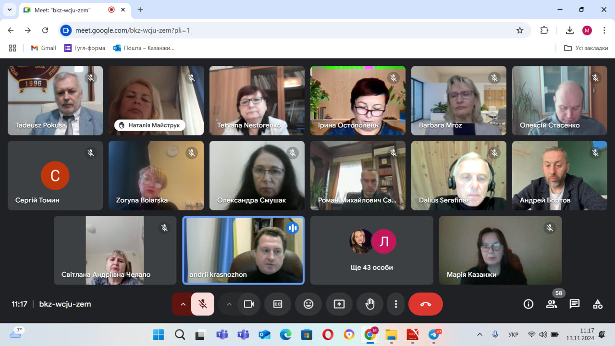Select Андрей Бортов's video tile

(x=560, y=175)
